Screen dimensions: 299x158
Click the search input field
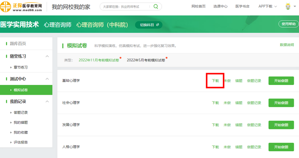point(125,7)
